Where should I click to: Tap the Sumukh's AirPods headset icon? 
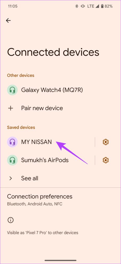[x=12, y=160]
